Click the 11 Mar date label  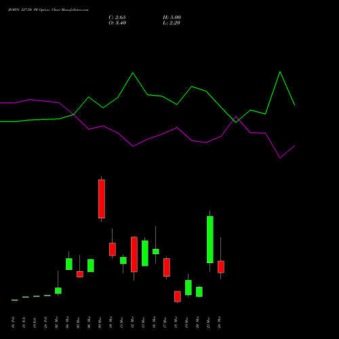[x=121, y=322]
